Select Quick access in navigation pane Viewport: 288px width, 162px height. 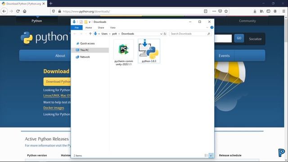[87, 44]
